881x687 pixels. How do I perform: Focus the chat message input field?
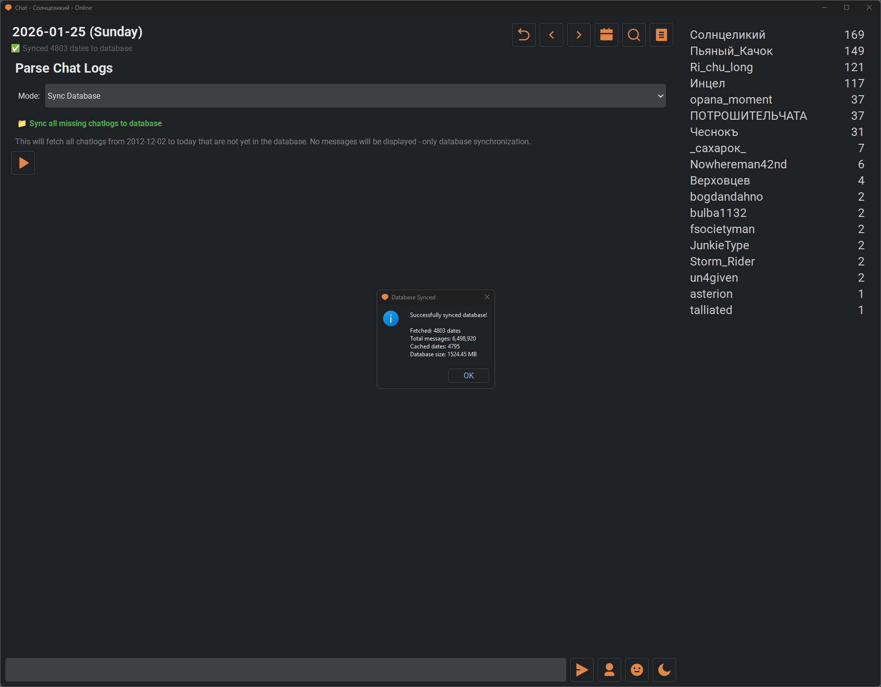tap(286, 670)
